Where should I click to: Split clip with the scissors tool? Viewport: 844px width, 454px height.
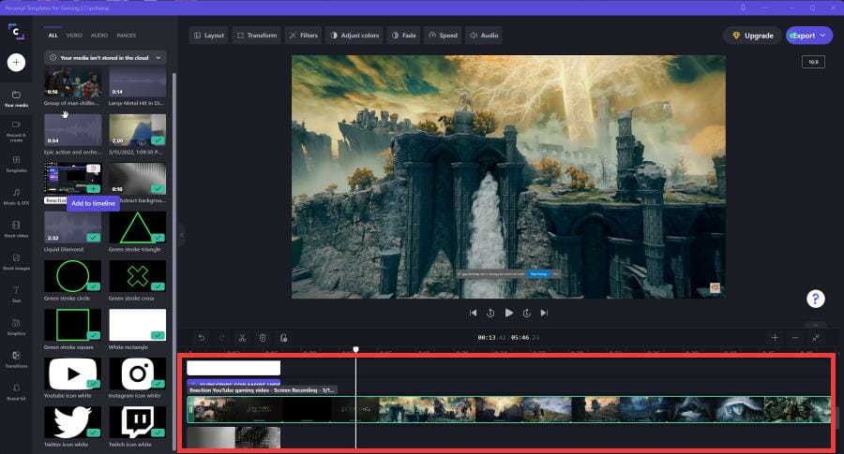[242, 337]
